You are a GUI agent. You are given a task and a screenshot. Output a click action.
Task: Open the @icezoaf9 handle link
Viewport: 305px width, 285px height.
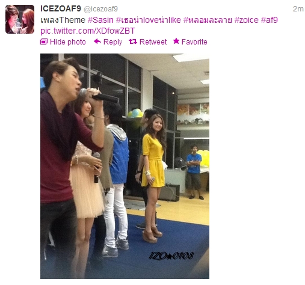click(x=100, y=9)
